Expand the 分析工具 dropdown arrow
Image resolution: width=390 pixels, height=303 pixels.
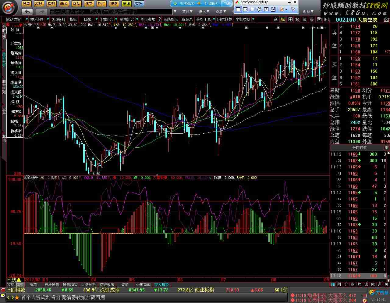point(213,19)
